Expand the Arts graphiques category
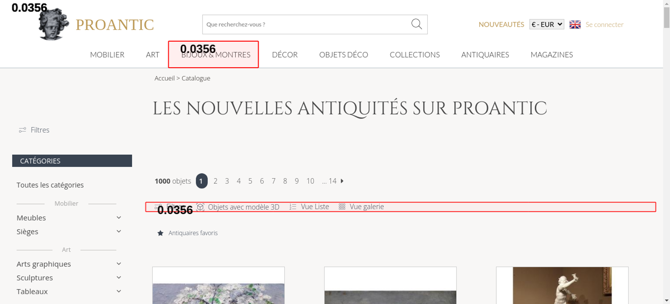 (x=119, y=264)
